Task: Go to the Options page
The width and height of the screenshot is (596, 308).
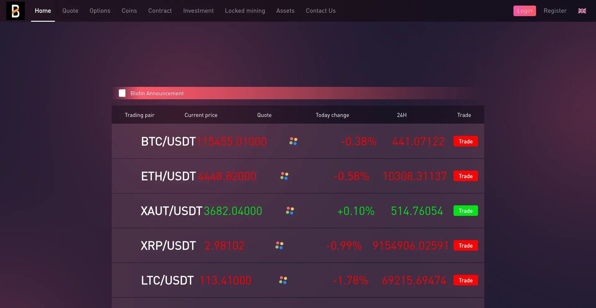Action: [100, 11]
